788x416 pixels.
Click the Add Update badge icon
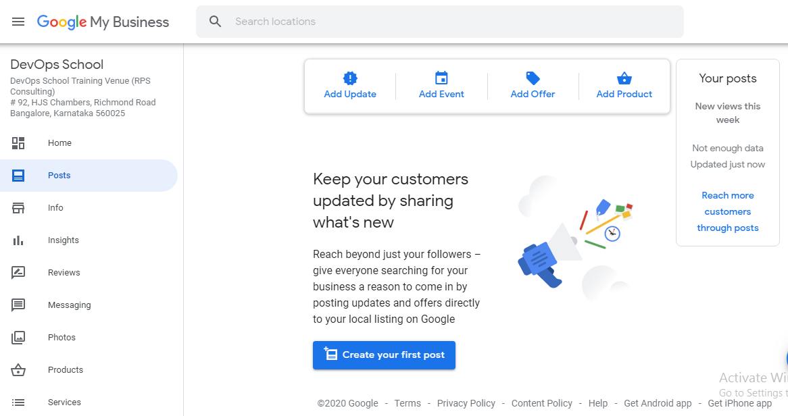[x=350, y=78]
